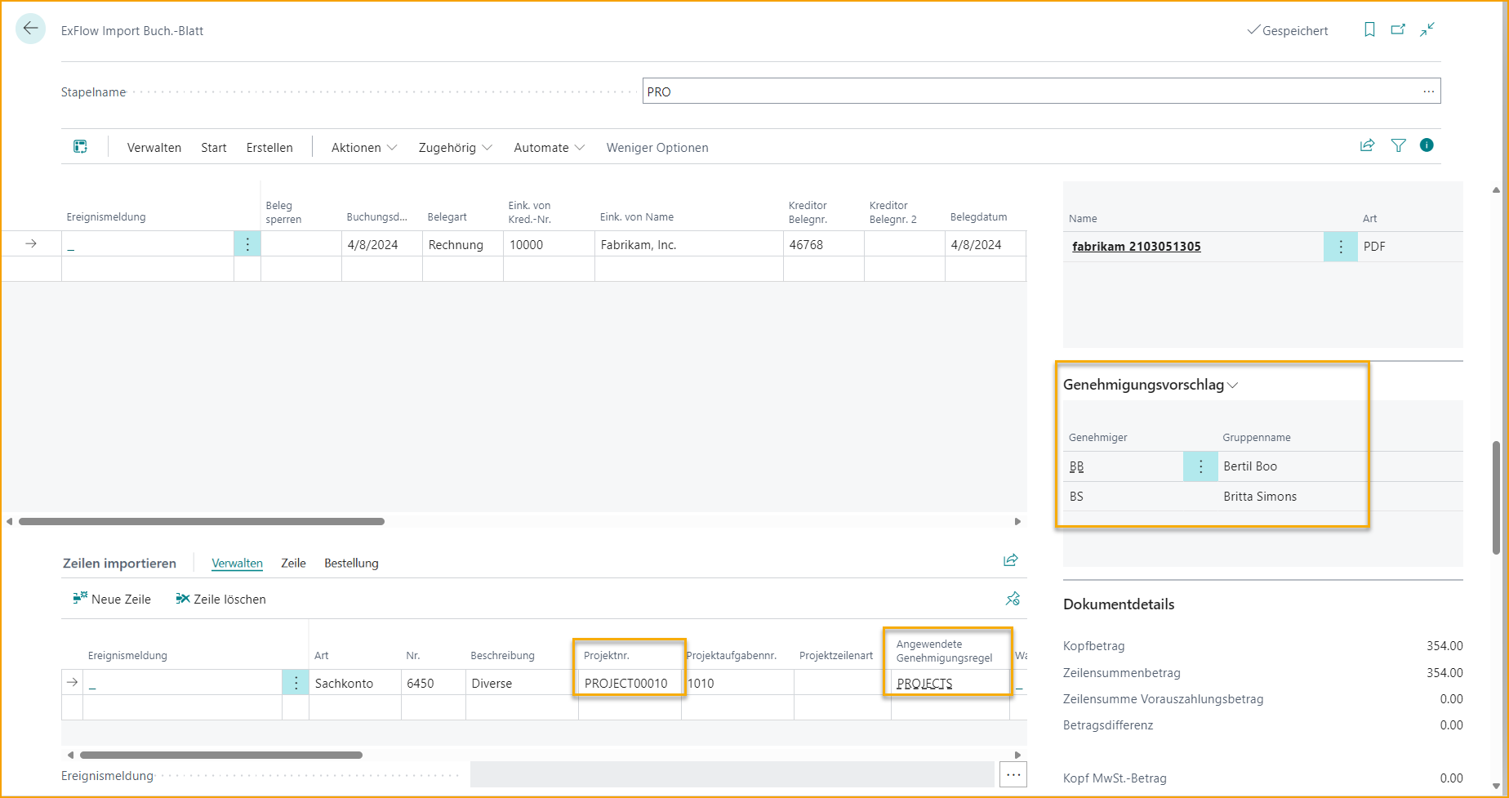Viewport: 1509px width, 798px height.
Task: Click the vertical scrollbar of FactBox pane
Action: click(x=1496, y=497)
